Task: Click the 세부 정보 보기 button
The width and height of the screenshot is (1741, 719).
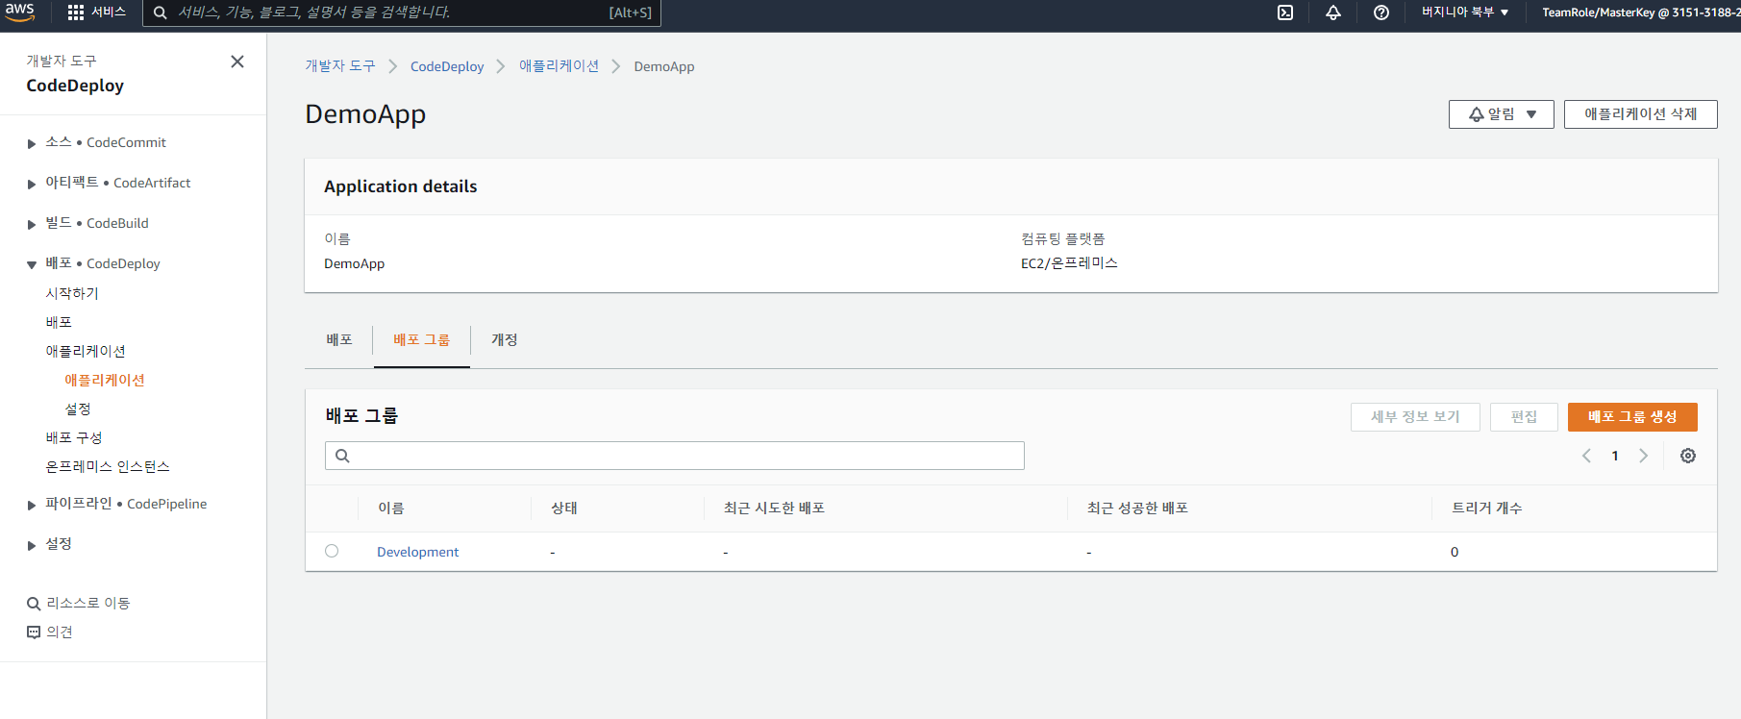Action: [1415, 417]
